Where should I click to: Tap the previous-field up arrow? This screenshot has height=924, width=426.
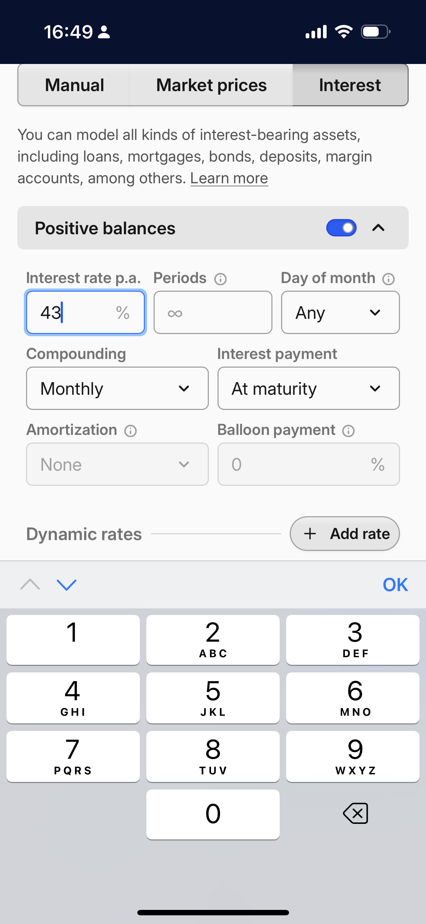[30, 585]
